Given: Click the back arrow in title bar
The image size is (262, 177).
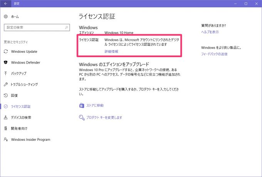Looking at the screenshot, I should coord(5,3).
